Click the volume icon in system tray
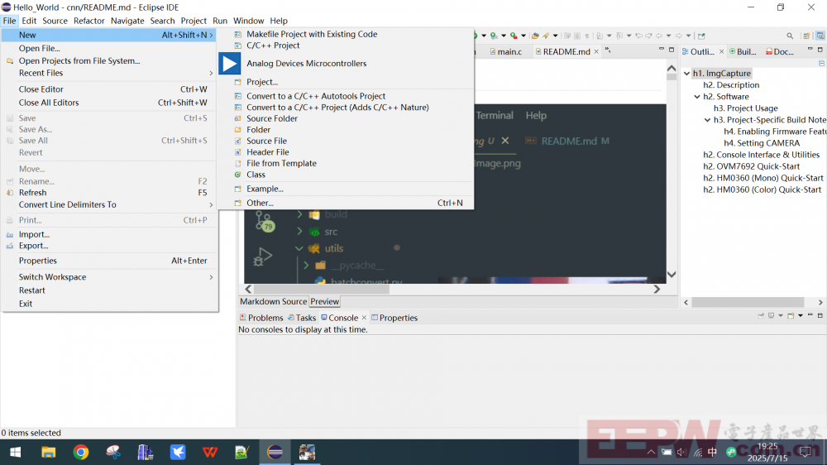Viewport: 827px width, 465px height. [x=682, y=453]
